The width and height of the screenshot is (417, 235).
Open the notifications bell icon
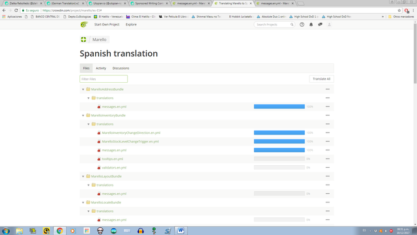pyautogui.click(x=311, y=25)
